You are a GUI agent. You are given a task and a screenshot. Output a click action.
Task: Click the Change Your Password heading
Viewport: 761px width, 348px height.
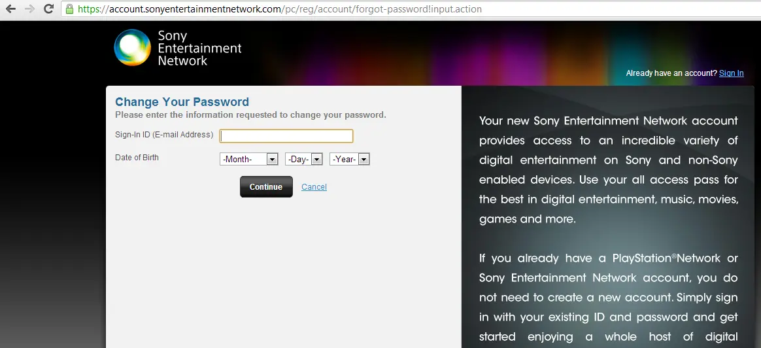(182, 102)
